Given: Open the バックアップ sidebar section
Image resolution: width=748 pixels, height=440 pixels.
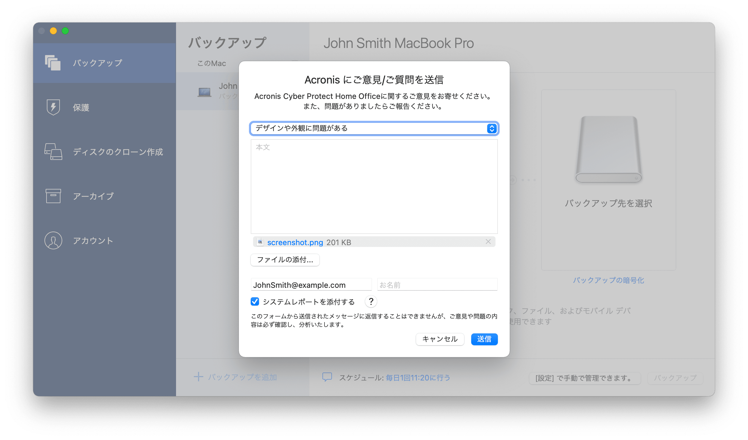Looking at the screenshot, I should tap(104, 63).
